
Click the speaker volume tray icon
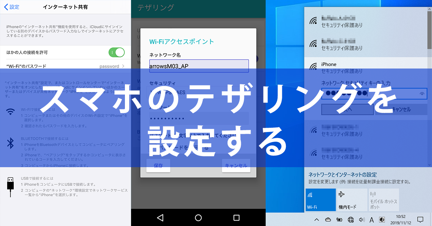point(362,219)
